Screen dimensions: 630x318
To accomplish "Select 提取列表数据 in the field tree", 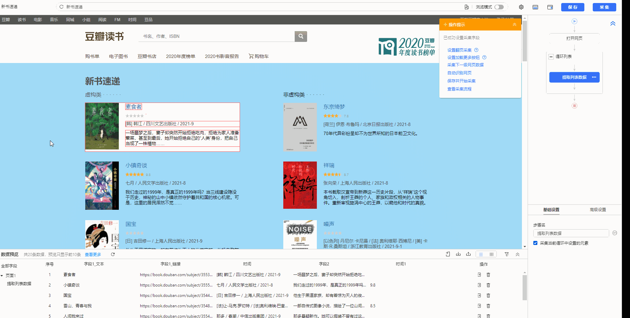I will point(19,283).
